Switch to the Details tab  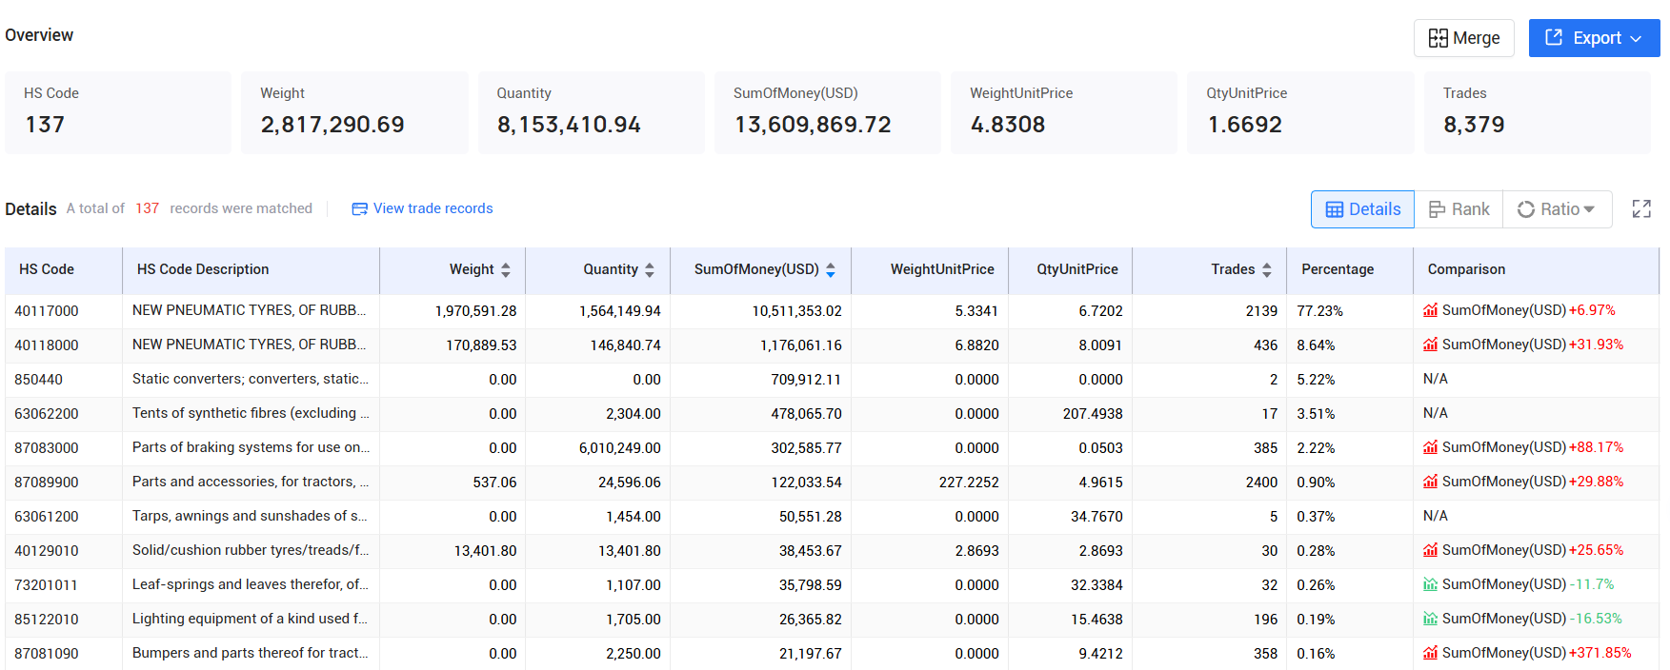1362,209
